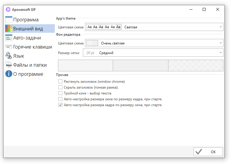Click the keyboard icon for Горячие клавиши
Screen dimensions: 232x164
[x=9, y=47]
